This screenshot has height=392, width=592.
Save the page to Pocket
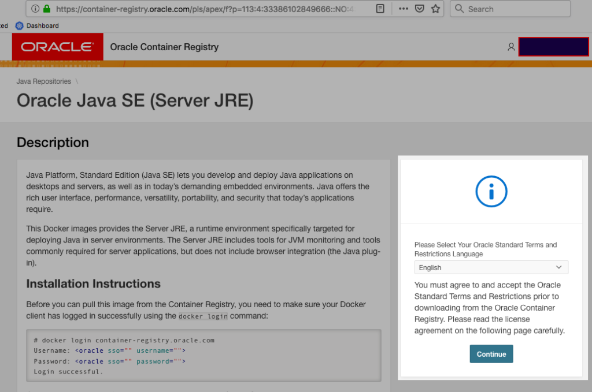tap(419, 9)
